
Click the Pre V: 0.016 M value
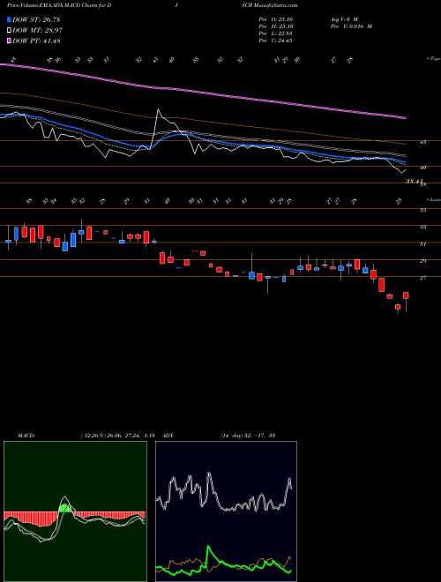350,26
